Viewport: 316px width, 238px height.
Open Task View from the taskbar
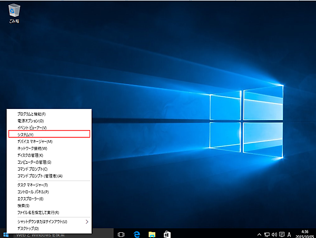(x=121, y=233)
